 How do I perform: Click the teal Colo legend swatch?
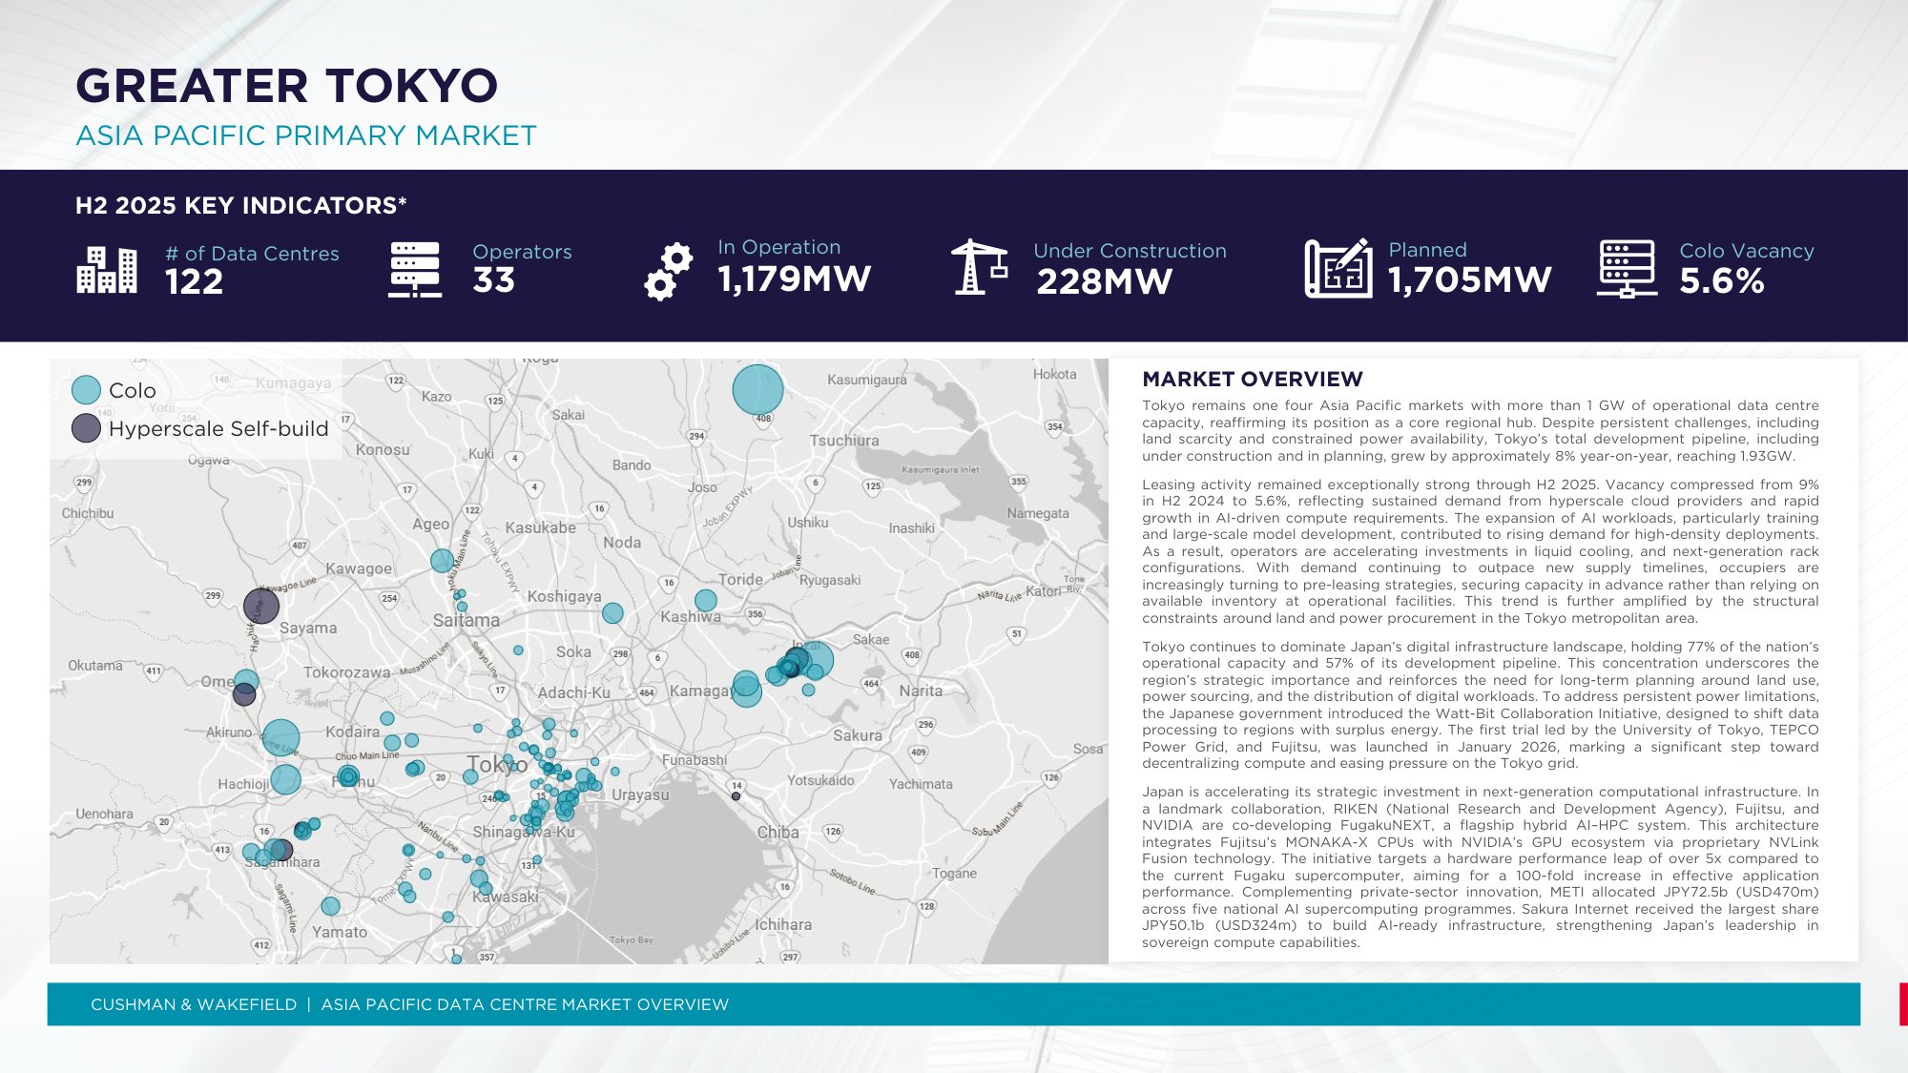click(86, 390)
